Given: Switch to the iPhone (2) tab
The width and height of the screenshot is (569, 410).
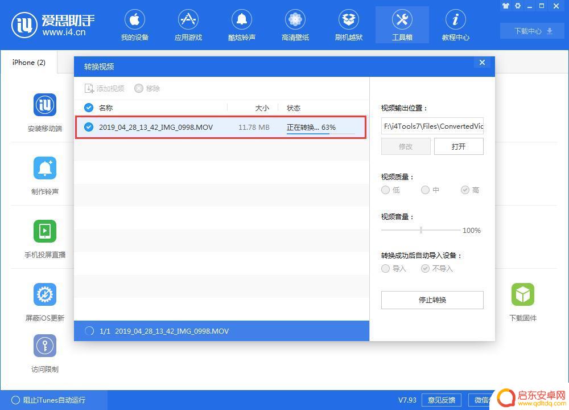Looking at the screenshot, I should point(28,63).
